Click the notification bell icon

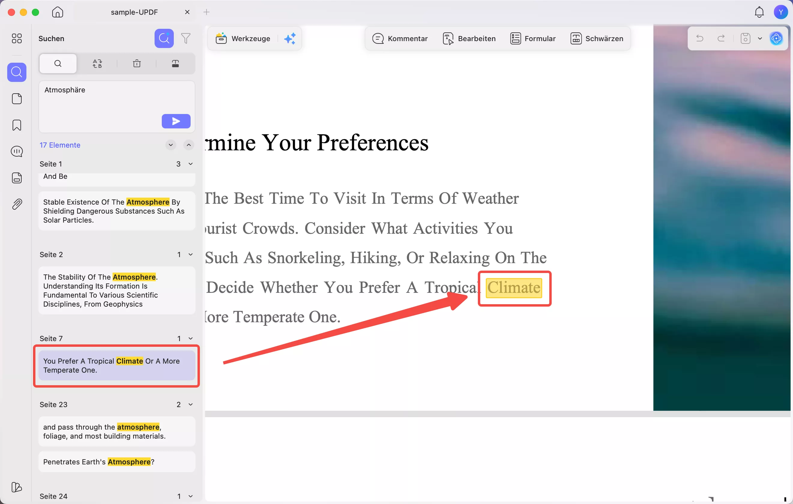pyautogui.click(x=759, y=12)
